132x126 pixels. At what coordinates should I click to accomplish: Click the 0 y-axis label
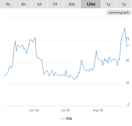tap(128, 104)
